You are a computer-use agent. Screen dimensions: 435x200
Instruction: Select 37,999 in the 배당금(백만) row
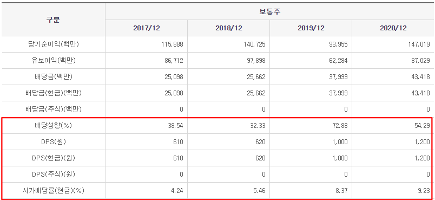click(x=339, y=77)
